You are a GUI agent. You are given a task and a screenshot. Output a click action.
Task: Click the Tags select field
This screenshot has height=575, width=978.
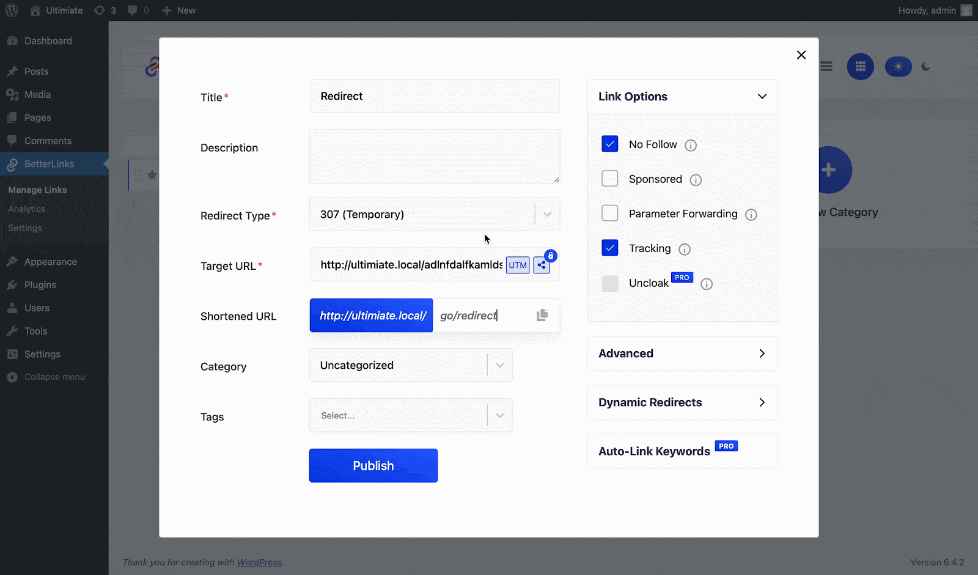coord(410,415)
